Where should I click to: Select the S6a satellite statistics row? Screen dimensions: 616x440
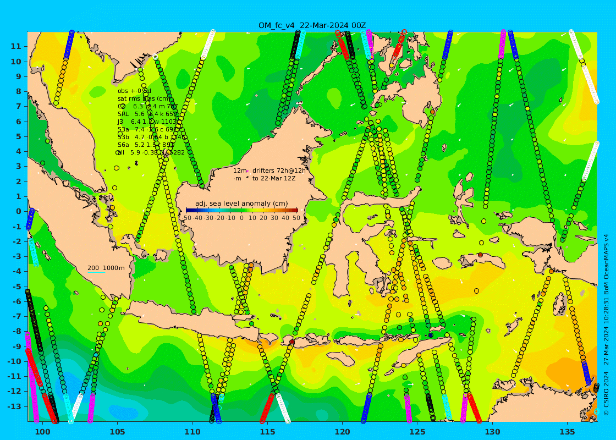pyautogui.click(x=146, y=145)
